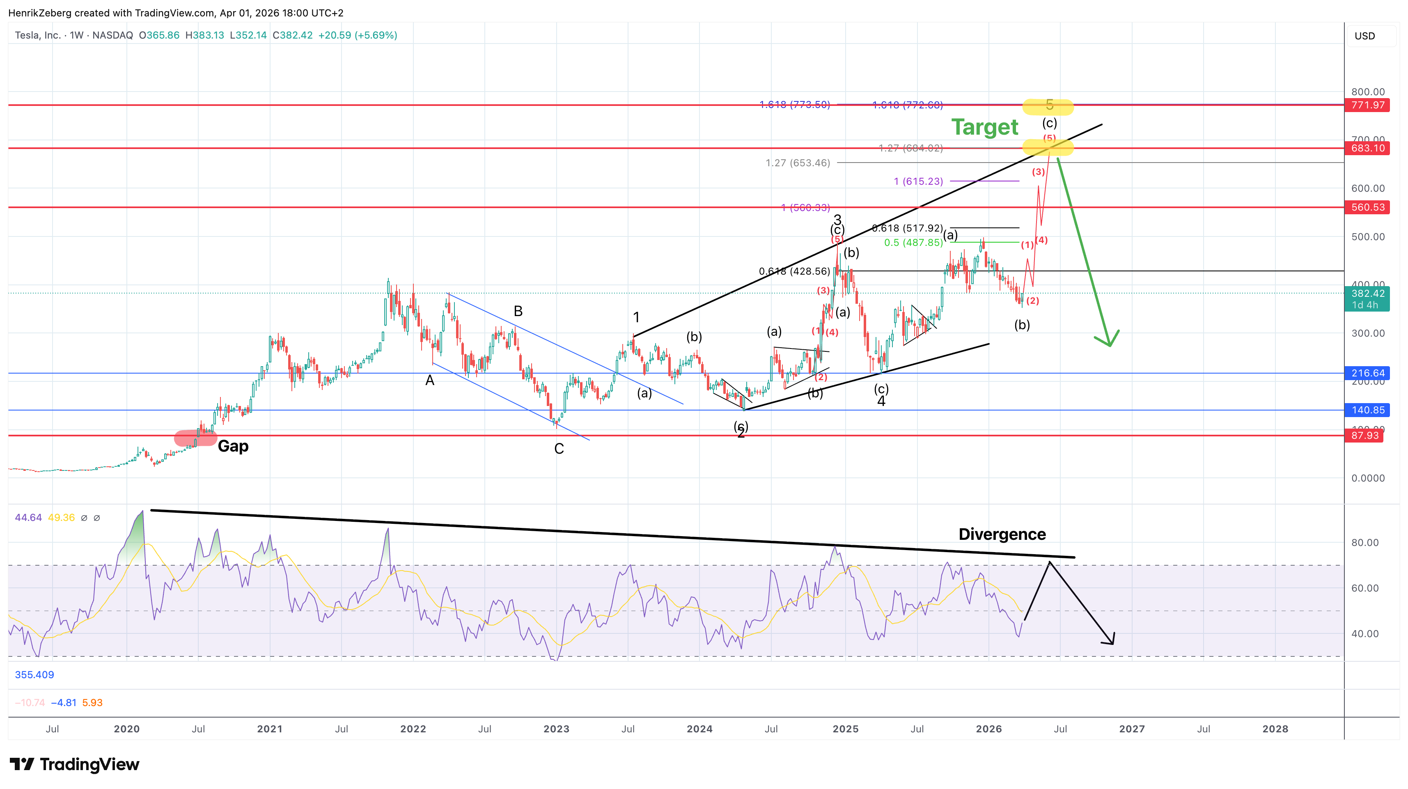Click the 0.0000 price scale value
Screen dimensions: 1408x789
(1368, 478)
